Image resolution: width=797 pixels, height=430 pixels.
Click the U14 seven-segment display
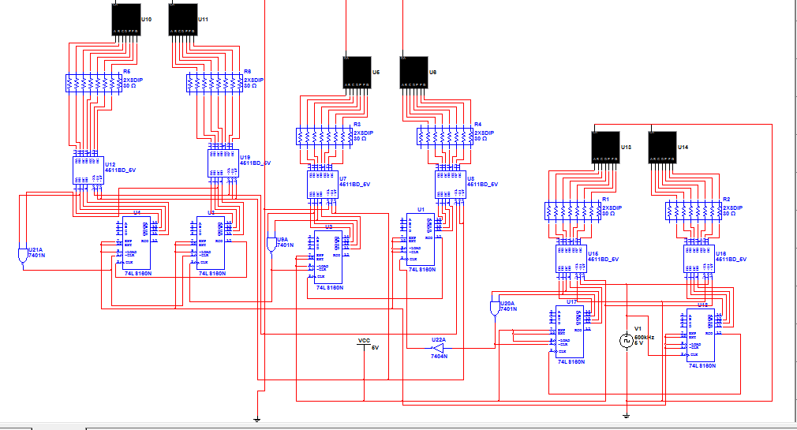tap(662, 148)
